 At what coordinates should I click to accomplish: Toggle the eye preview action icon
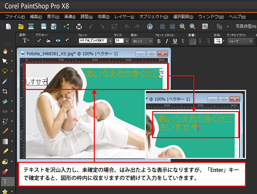coord(58,40)
